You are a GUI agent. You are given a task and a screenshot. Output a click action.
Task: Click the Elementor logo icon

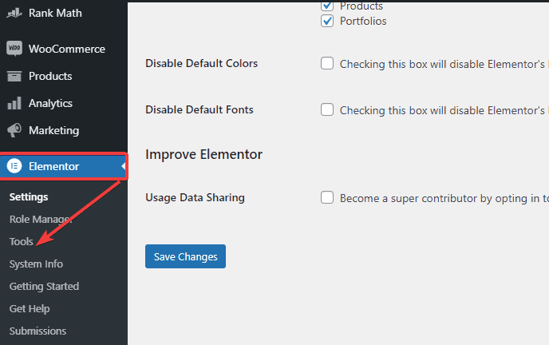tap(14, 166)
